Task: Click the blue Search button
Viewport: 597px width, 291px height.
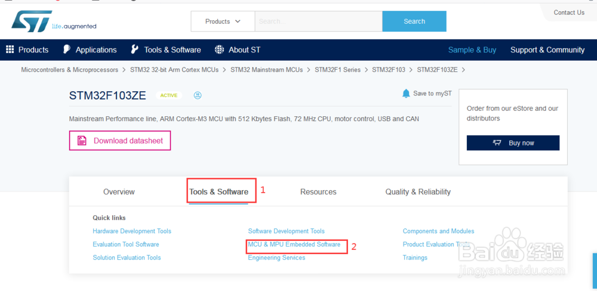Action: tap(414, 21)
